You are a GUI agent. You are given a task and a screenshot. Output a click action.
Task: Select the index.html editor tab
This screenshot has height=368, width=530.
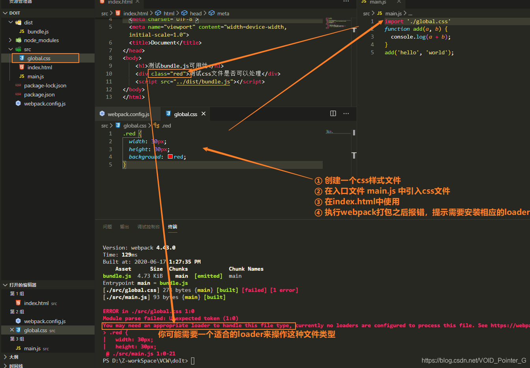coord(120,2)
